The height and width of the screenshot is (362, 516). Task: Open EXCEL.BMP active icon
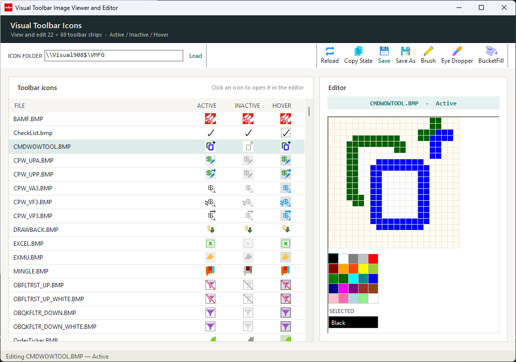click(x=210, y=243)
